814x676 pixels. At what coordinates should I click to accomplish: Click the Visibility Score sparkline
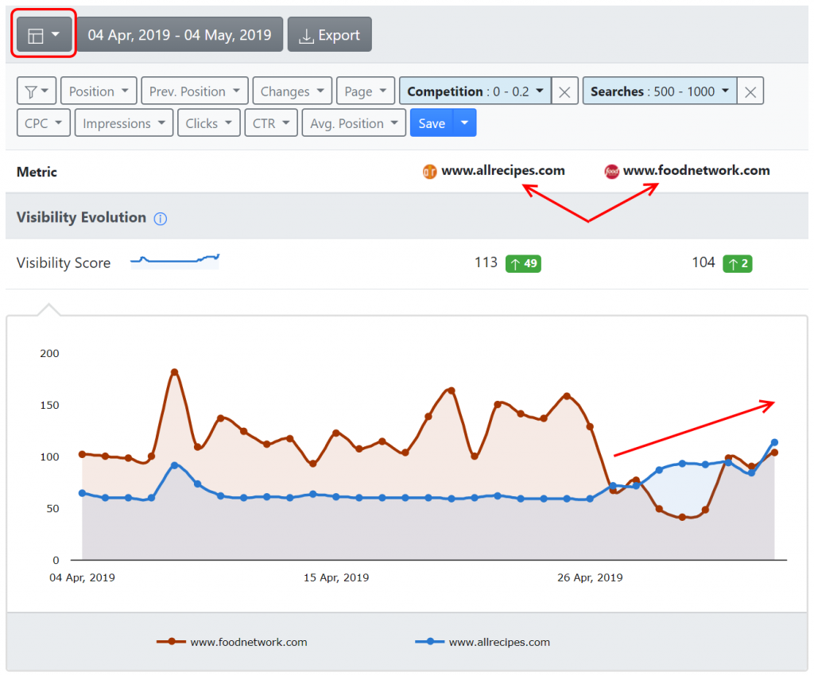pyautogui.click(x=175, y=260)
